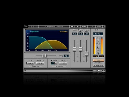Viewport: 129px width, 97px height.
Task: Click the Original Bass fader handle
Action: coord(81,49)
